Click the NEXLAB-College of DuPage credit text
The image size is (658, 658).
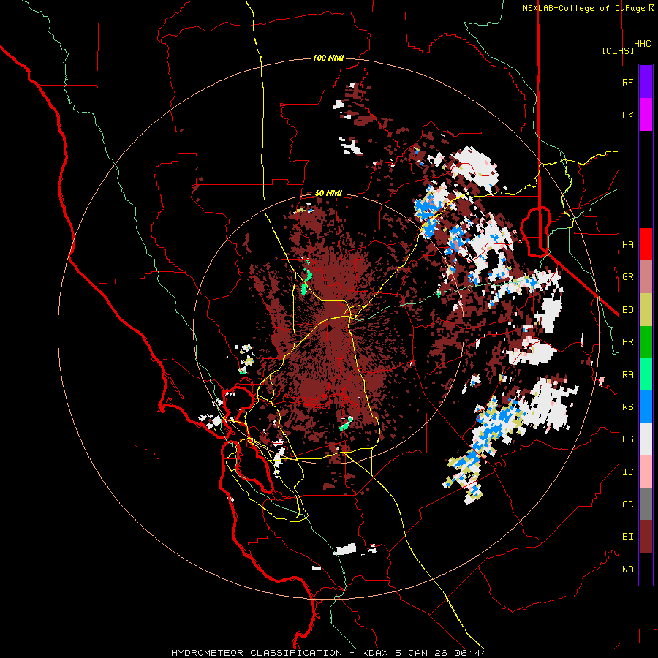(x=584, y=8)
